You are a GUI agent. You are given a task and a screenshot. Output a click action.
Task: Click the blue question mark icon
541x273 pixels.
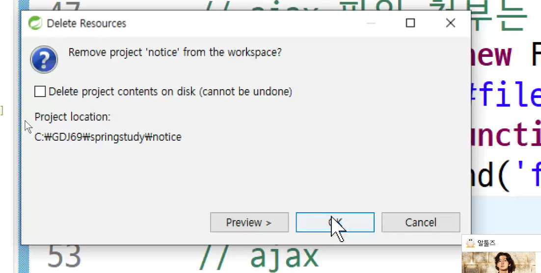pyautogui.click(x=44, y=60)
